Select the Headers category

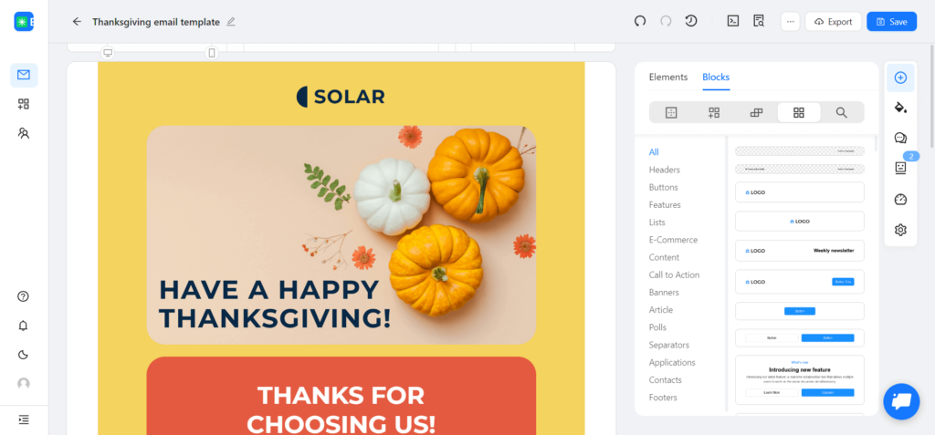(x=665, y=170)
